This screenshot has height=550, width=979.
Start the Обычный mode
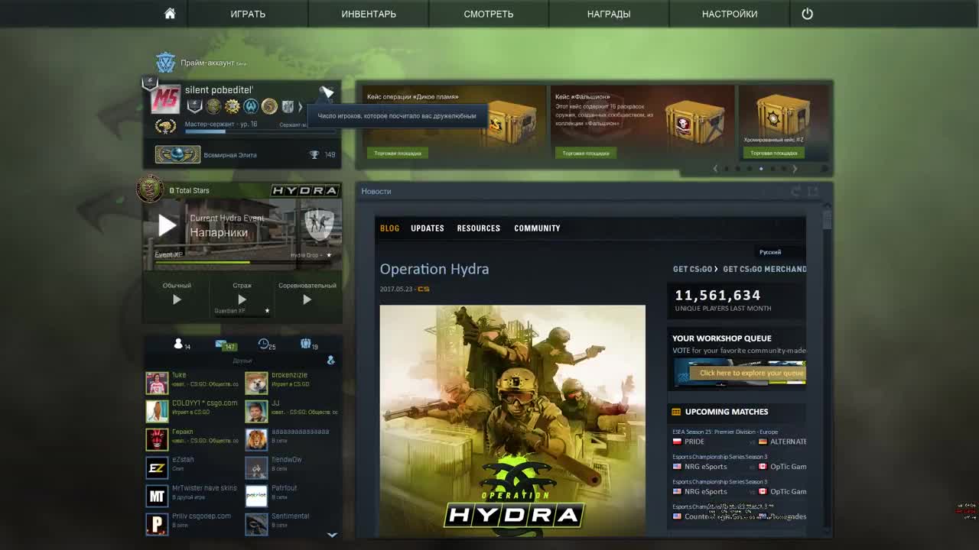click(x=177, y=299)
